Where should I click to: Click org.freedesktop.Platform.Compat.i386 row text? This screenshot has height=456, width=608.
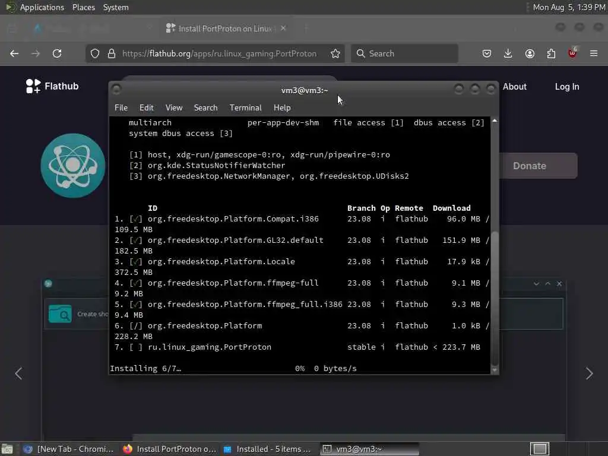point(233,219)
